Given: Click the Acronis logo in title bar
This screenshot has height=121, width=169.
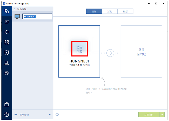Looking at the screenshot, I should [x=4, y=4].
